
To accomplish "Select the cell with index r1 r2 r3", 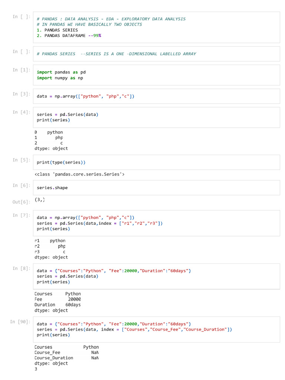I will (x=156, y=223).
